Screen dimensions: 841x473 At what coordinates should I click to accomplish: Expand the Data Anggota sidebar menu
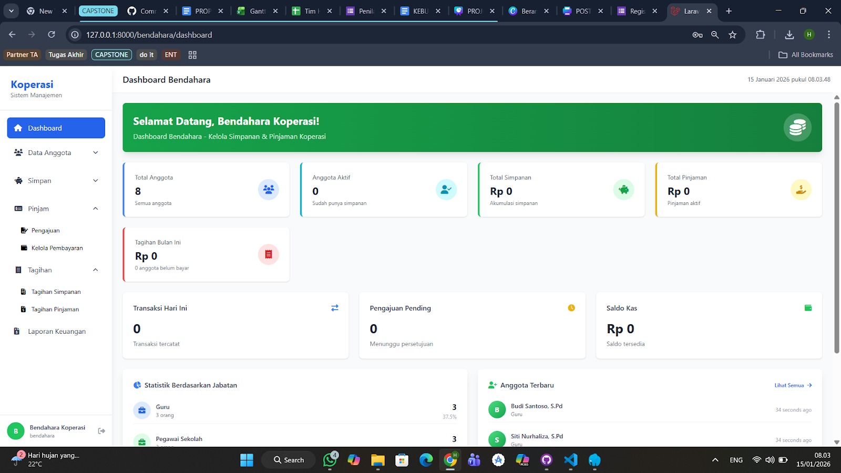(x=56, y=153)
